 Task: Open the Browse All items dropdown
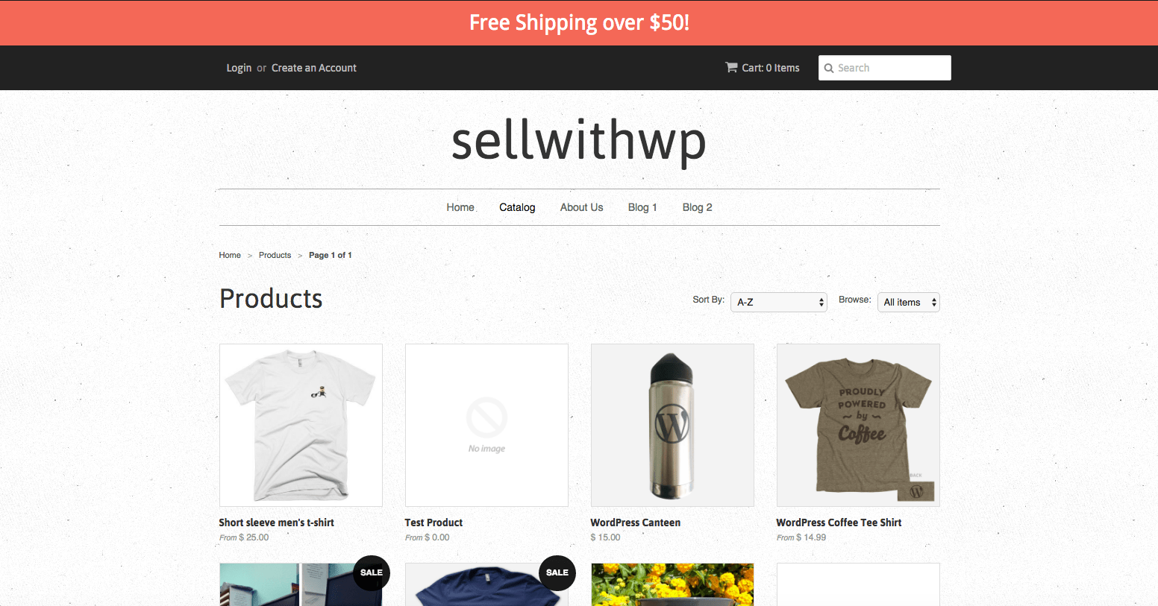[x=909, y=302]
